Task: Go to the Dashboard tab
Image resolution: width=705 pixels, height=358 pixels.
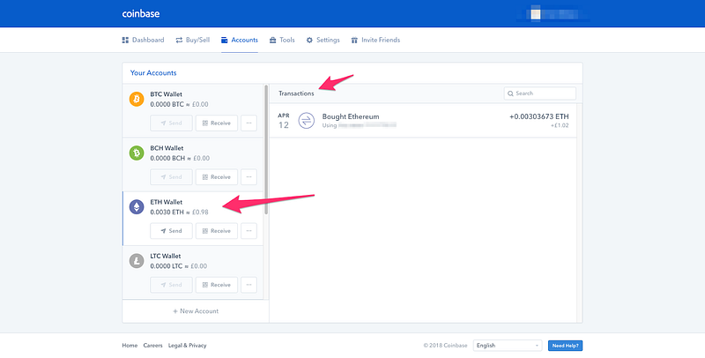Action: click(x=143, y=40)
